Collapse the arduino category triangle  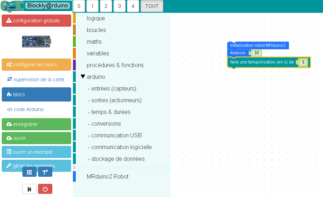[x=83, y=77]
